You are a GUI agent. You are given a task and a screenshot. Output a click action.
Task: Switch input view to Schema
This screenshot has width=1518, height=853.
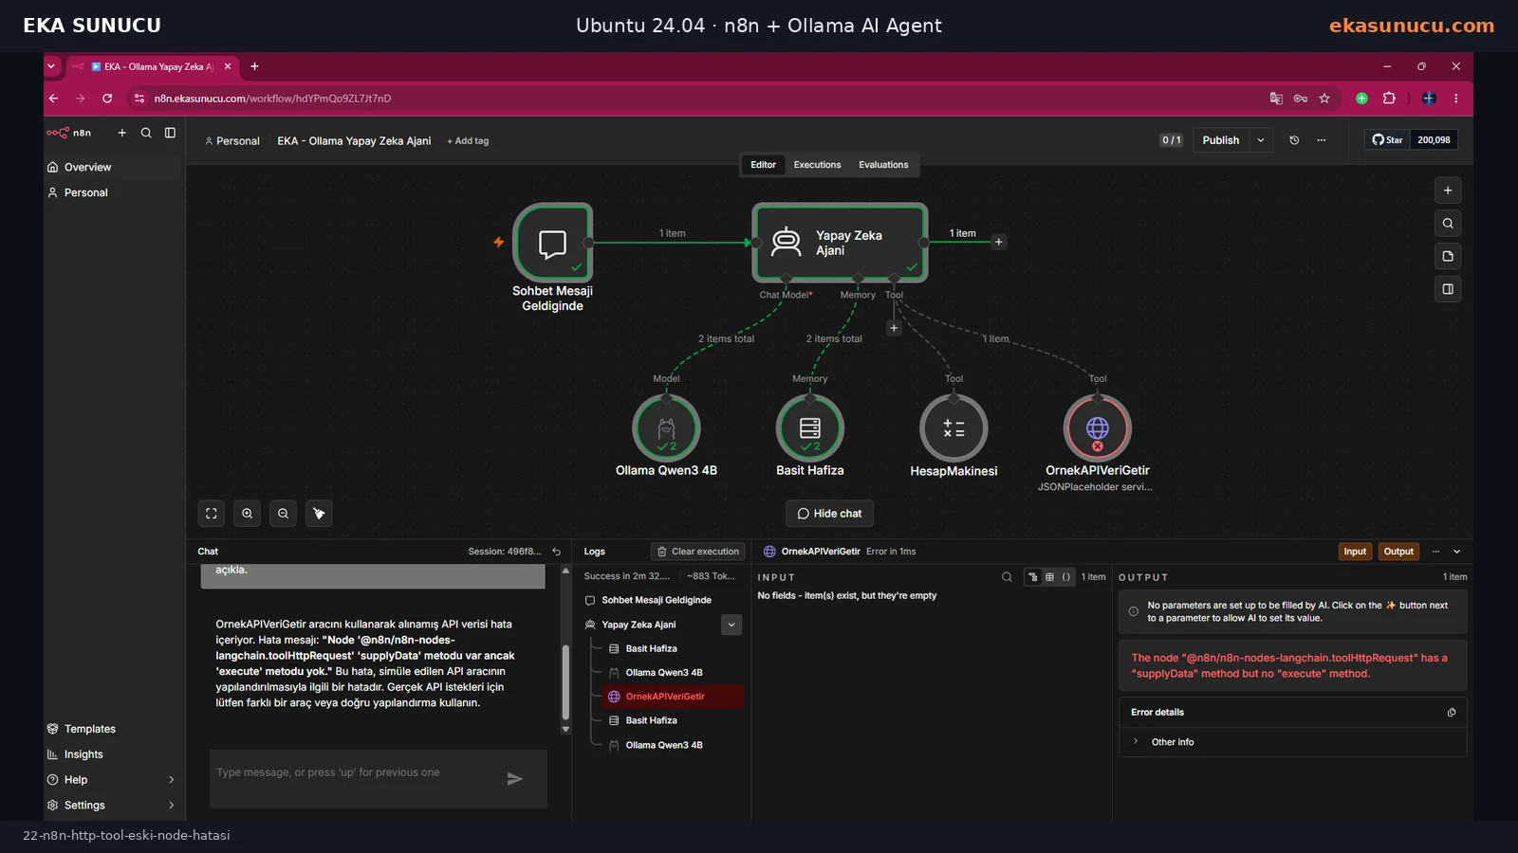click(x=1033, y=577)
